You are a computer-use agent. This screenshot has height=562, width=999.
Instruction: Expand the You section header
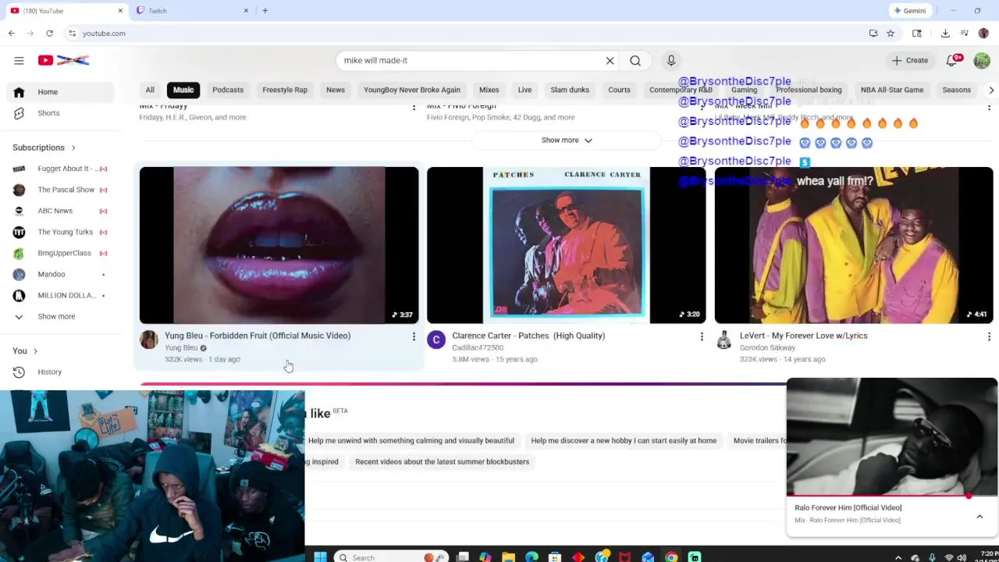pyautogui.click(x=25, y=351)
